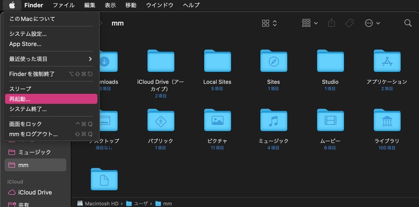The width and height of the screenshot is (419, 207).
Task: Click the Studio folder name label
Action: click(x=330, y=82)
